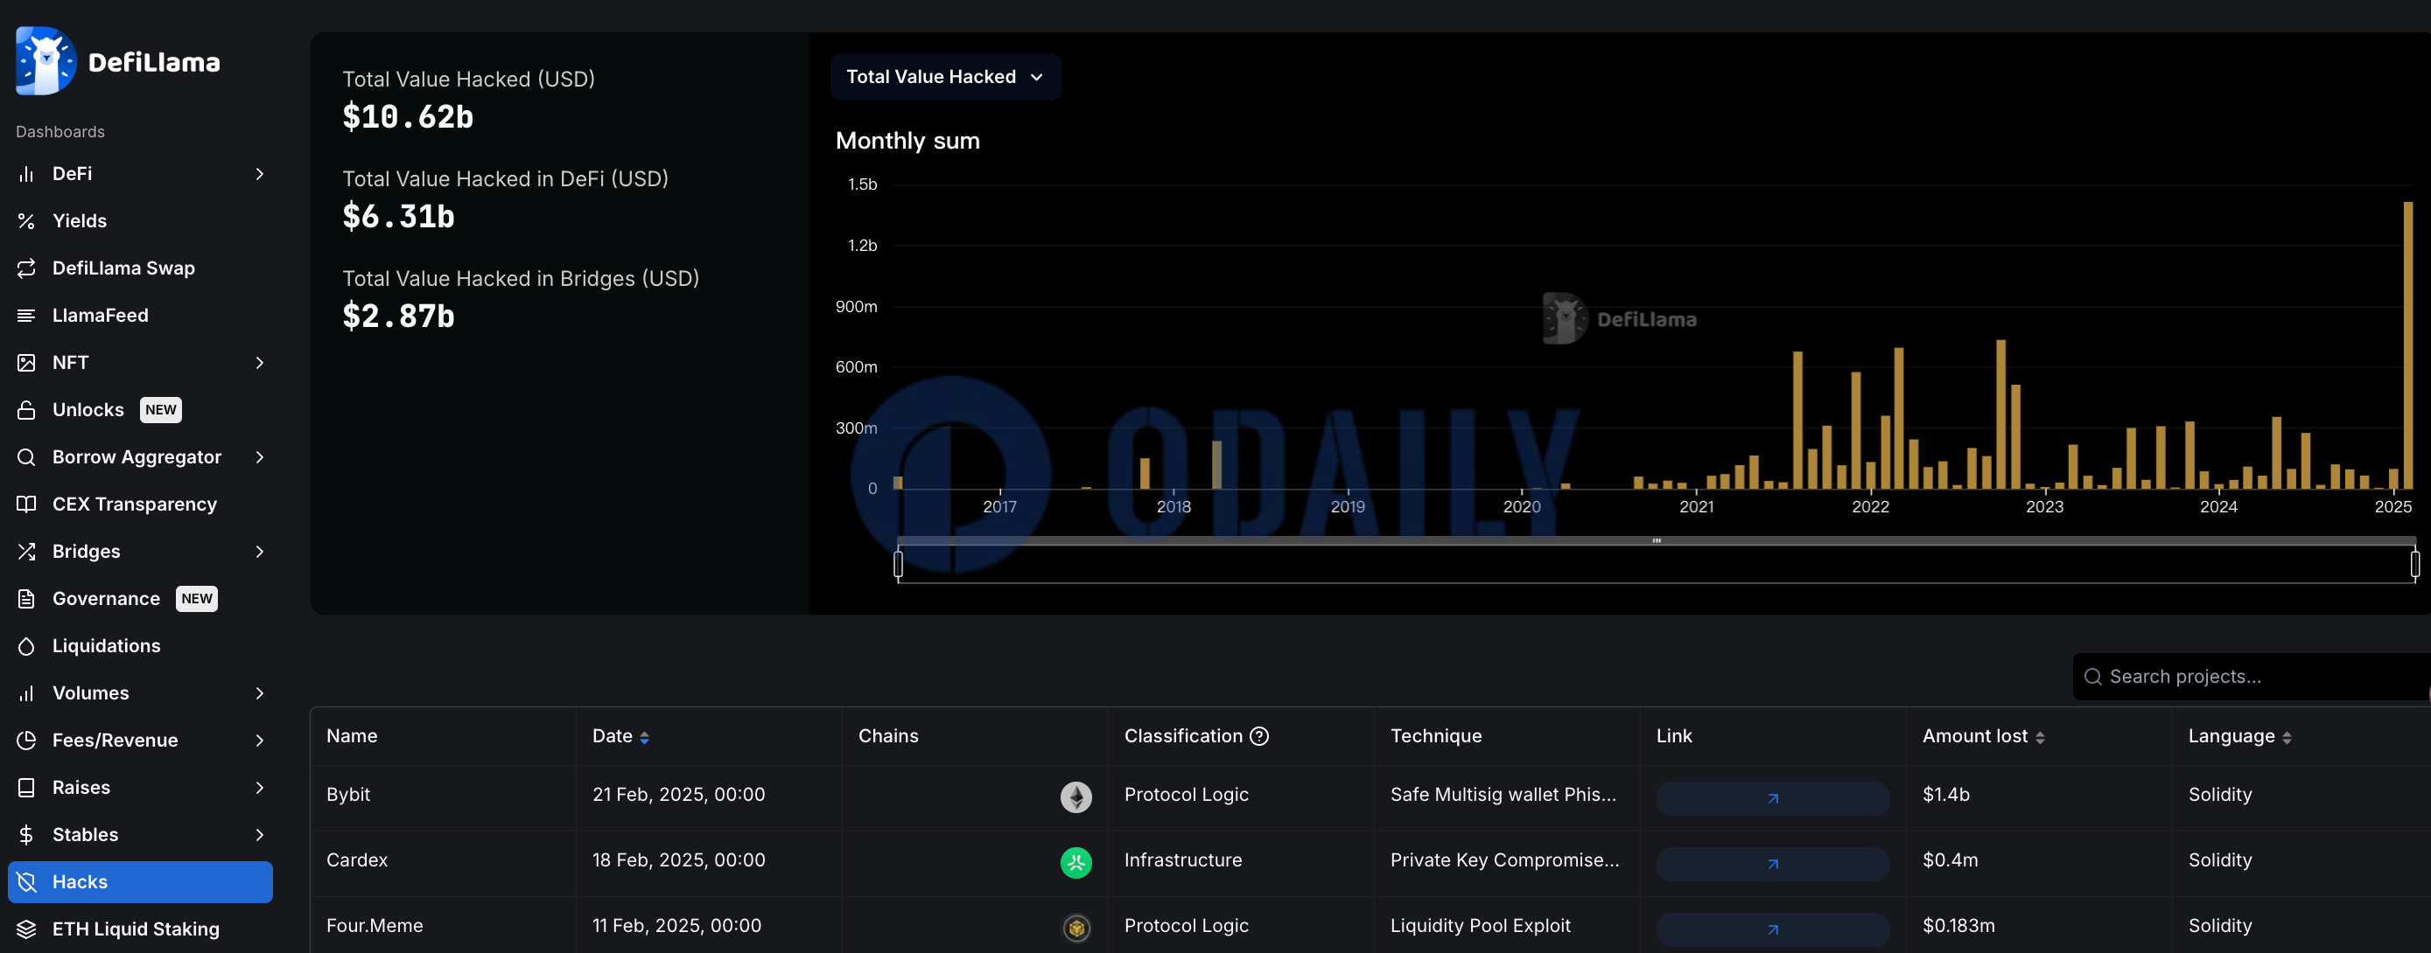Click the NFT image icon
This screenshot has height=953, width=2431.
pyautogui.click(x=26, y=362)
